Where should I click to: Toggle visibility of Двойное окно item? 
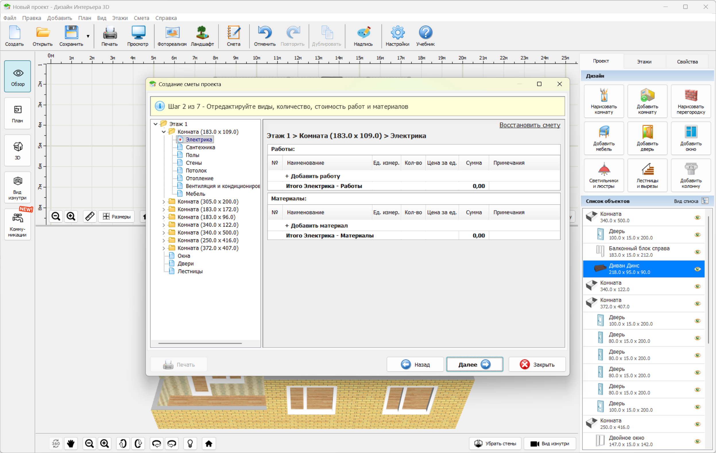click(x=697, y=441)
